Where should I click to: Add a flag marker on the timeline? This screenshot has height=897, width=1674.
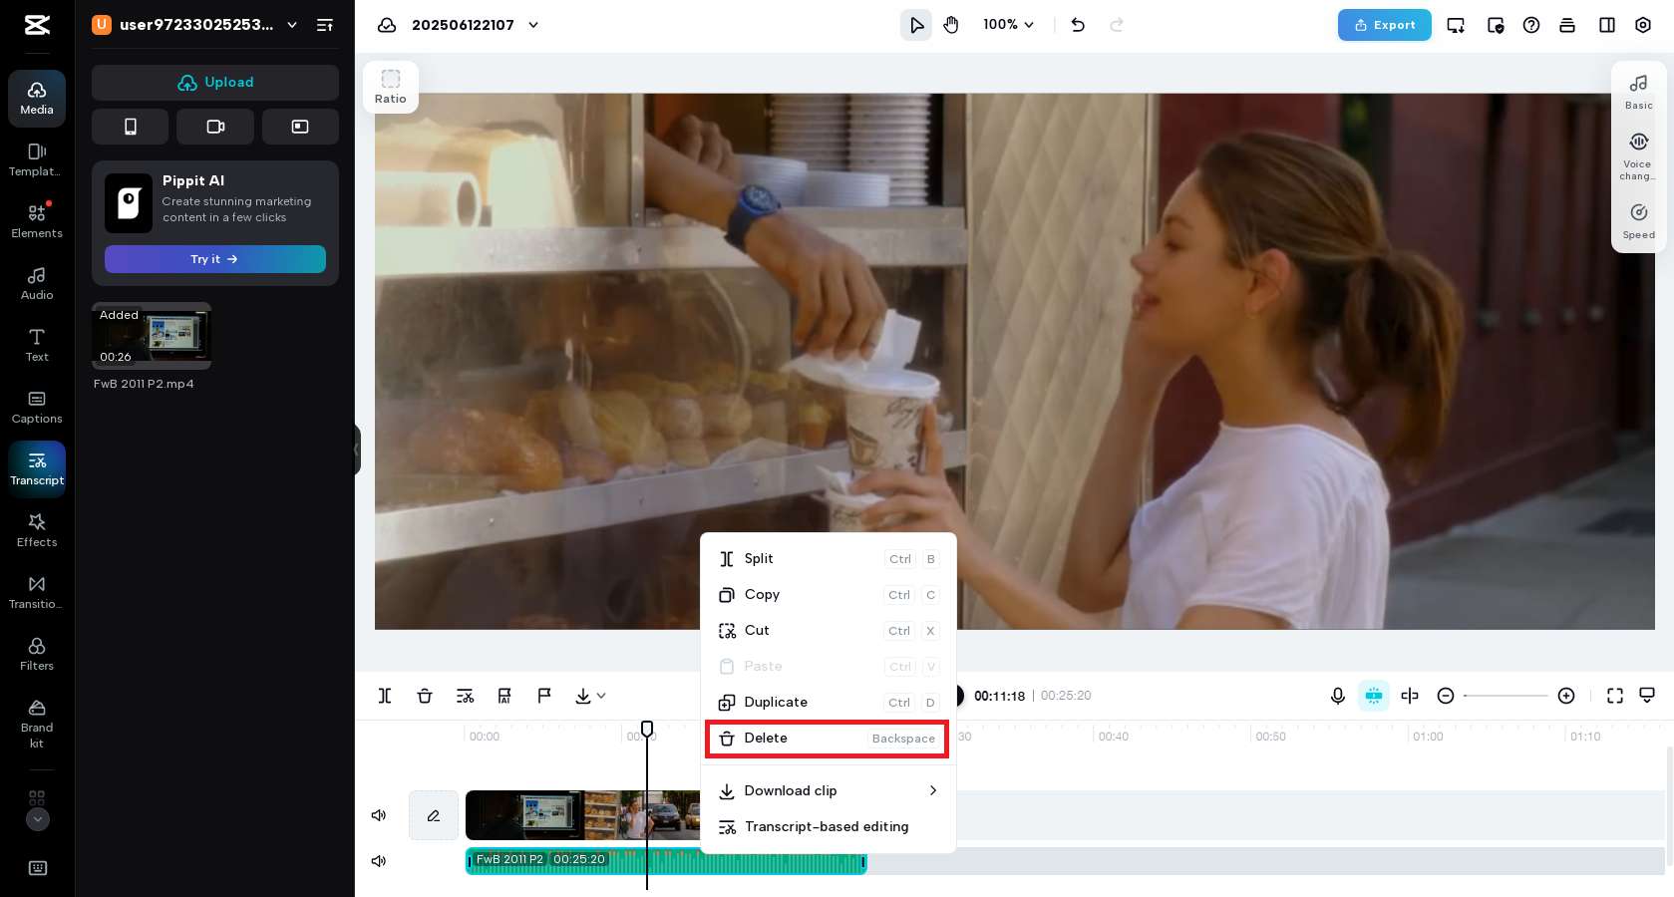[x=544, y=696]
